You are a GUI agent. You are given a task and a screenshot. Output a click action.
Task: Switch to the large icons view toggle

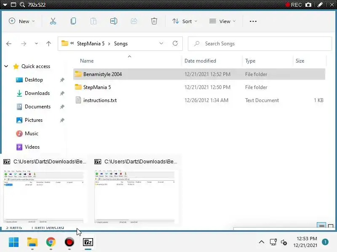click(331, 226)
